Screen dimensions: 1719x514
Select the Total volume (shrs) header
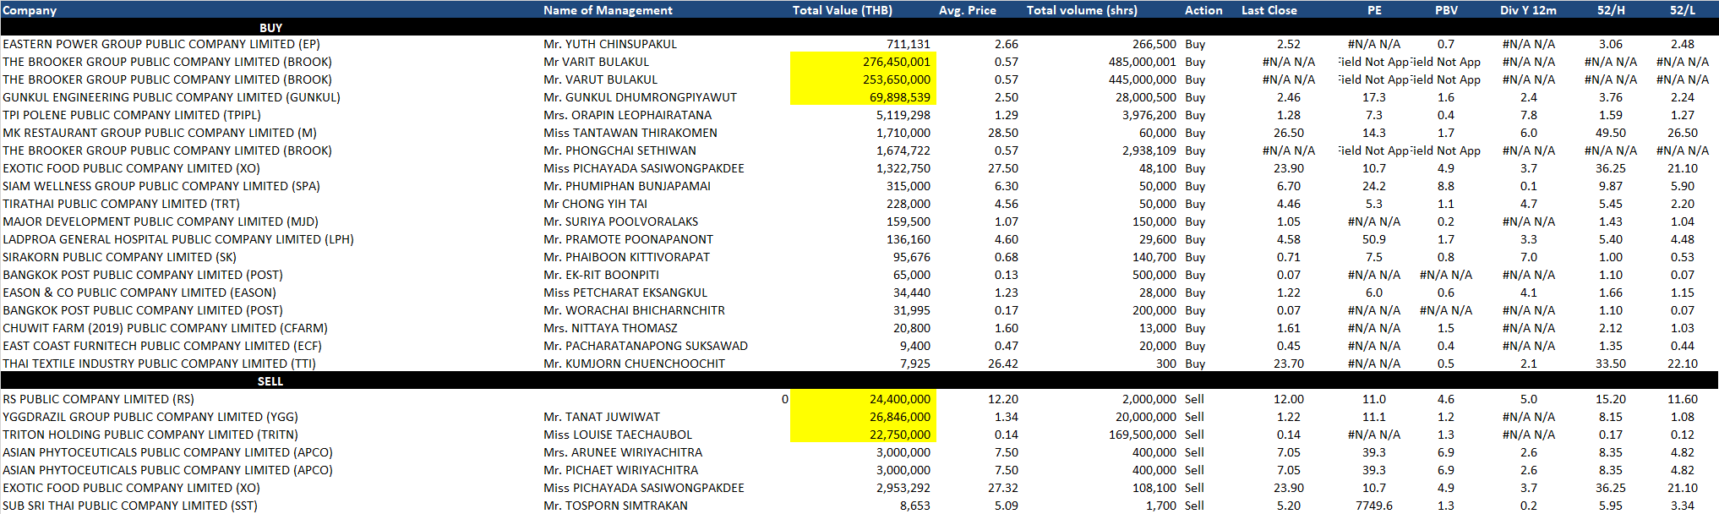pyautogui.click(x=1081, y=10)
